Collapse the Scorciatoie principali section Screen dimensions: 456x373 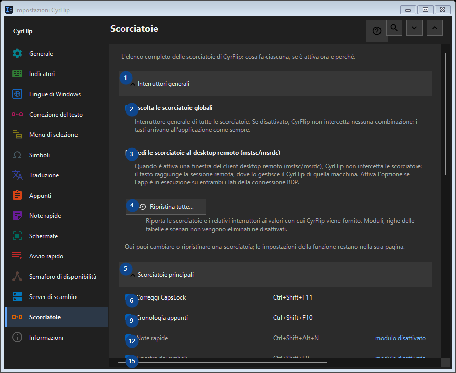pos(275,275)
